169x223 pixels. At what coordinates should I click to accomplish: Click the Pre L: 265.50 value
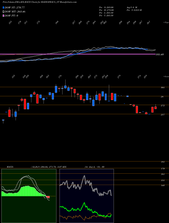[106, 13]
